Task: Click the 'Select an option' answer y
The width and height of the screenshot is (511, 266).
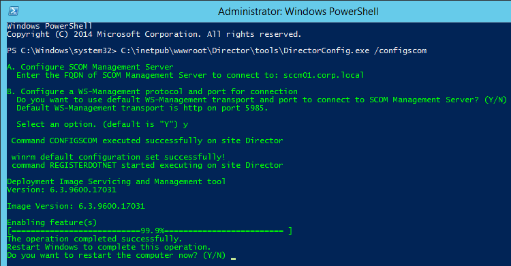Action: click(185, 125)
